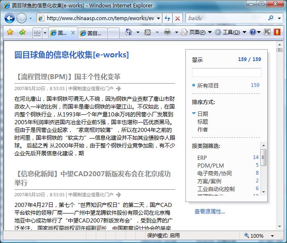Viewport: 287px width, 243px height.
Task: Click the orange download-arrow toolbar icon
Action: click(277, 32)
